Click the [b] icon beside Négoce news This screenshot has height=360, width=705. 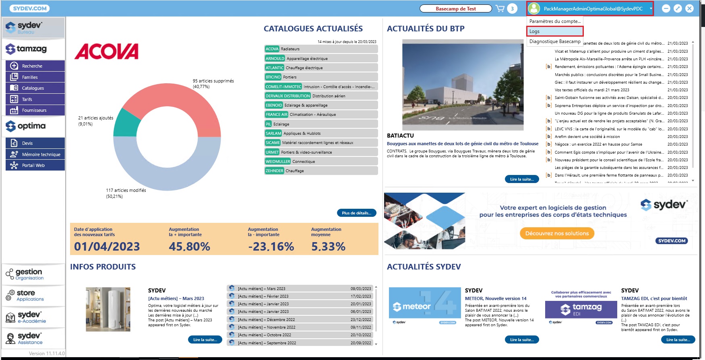pyautogui.click(x=548, y=144)
